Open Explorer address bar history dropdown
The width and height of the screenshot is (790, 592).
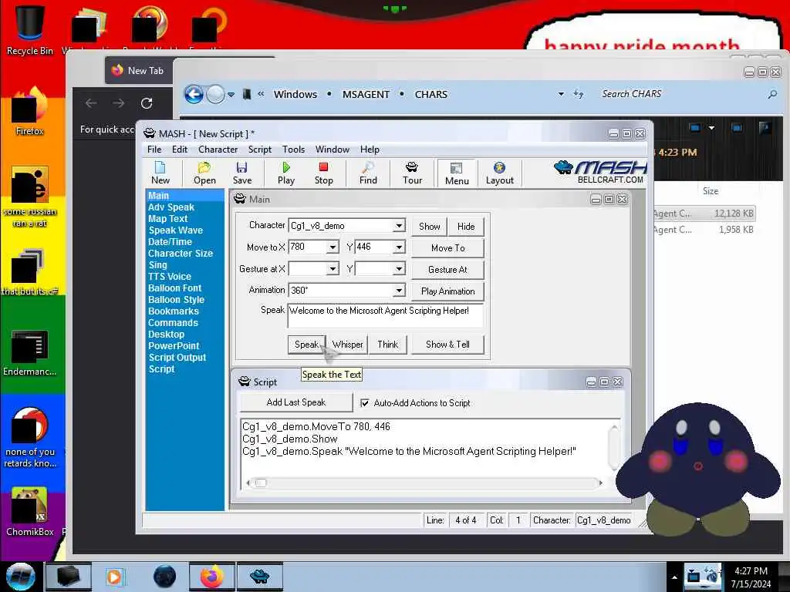(x=561, y=94)
